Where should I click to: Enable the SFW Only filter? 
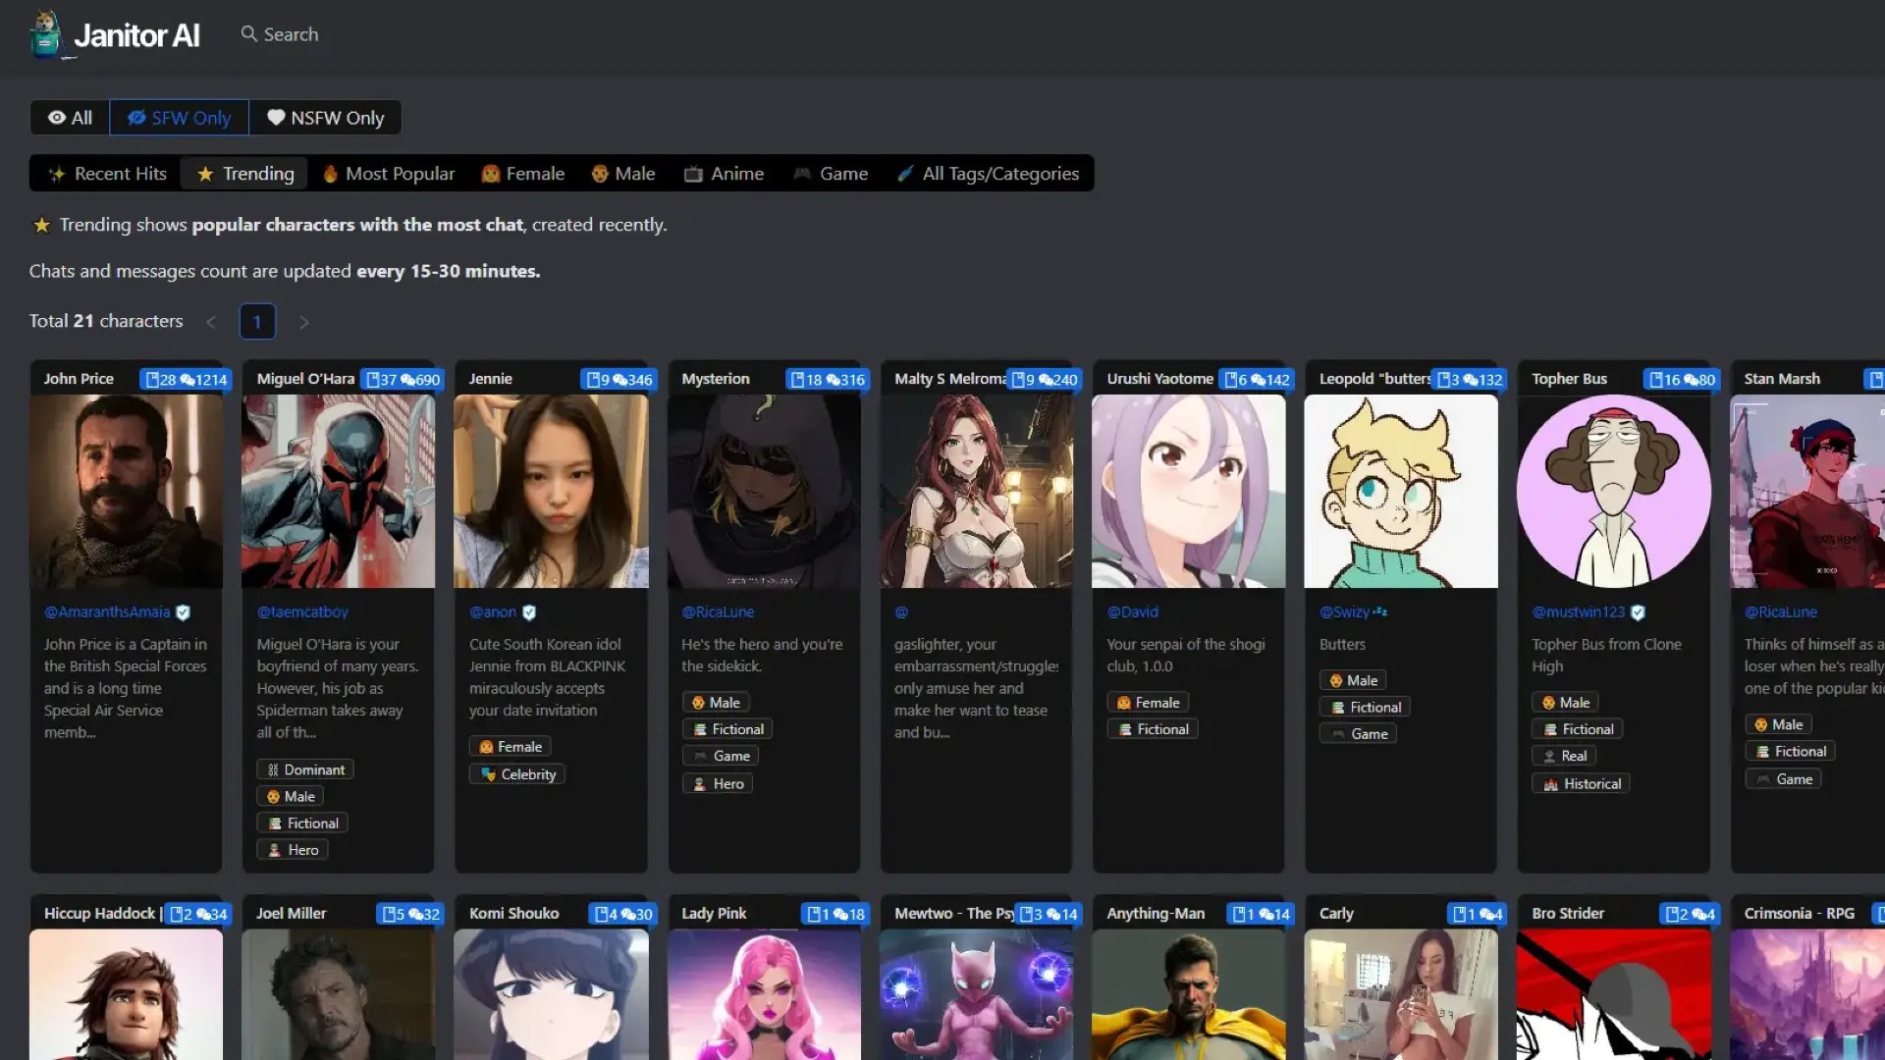179,118
